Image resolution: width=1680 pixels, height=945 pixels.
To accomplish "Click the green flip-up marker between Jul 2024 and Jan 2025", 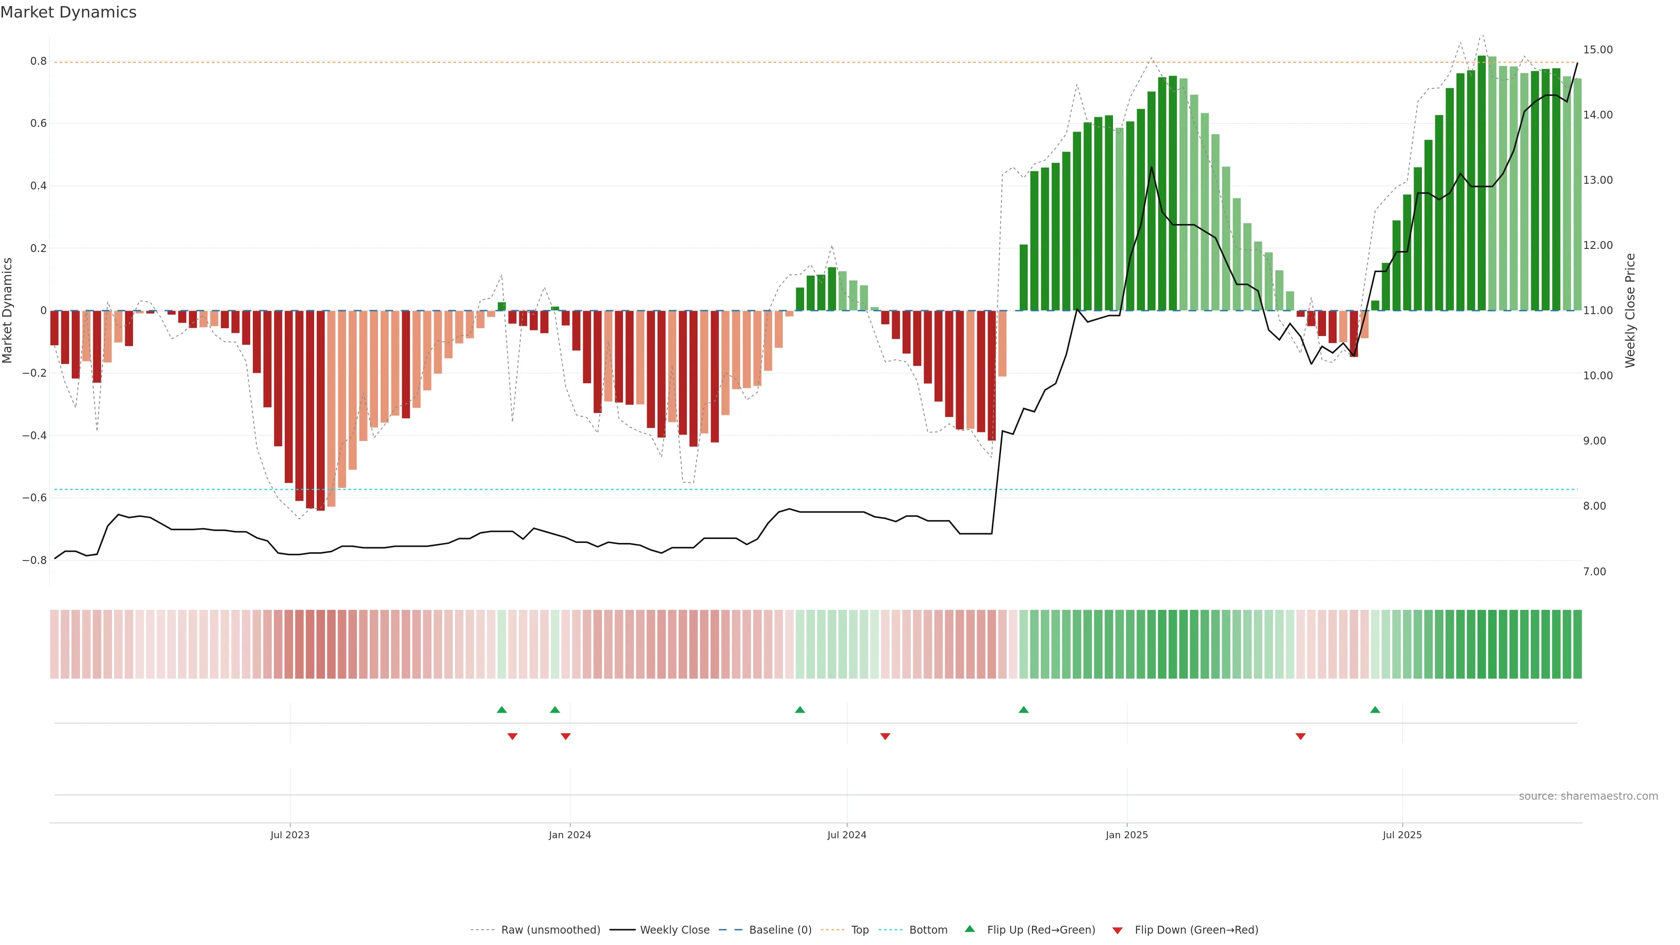I will pos(1023,710).
